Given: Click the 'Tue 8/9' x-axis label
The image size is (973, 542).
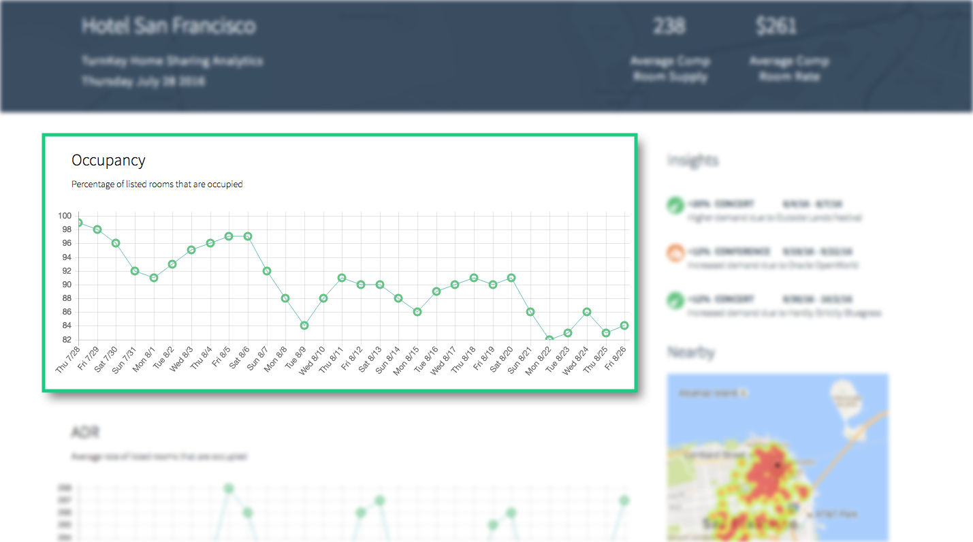Looking at the screenshot, I should pyautogui.click(x=295, y=357).
